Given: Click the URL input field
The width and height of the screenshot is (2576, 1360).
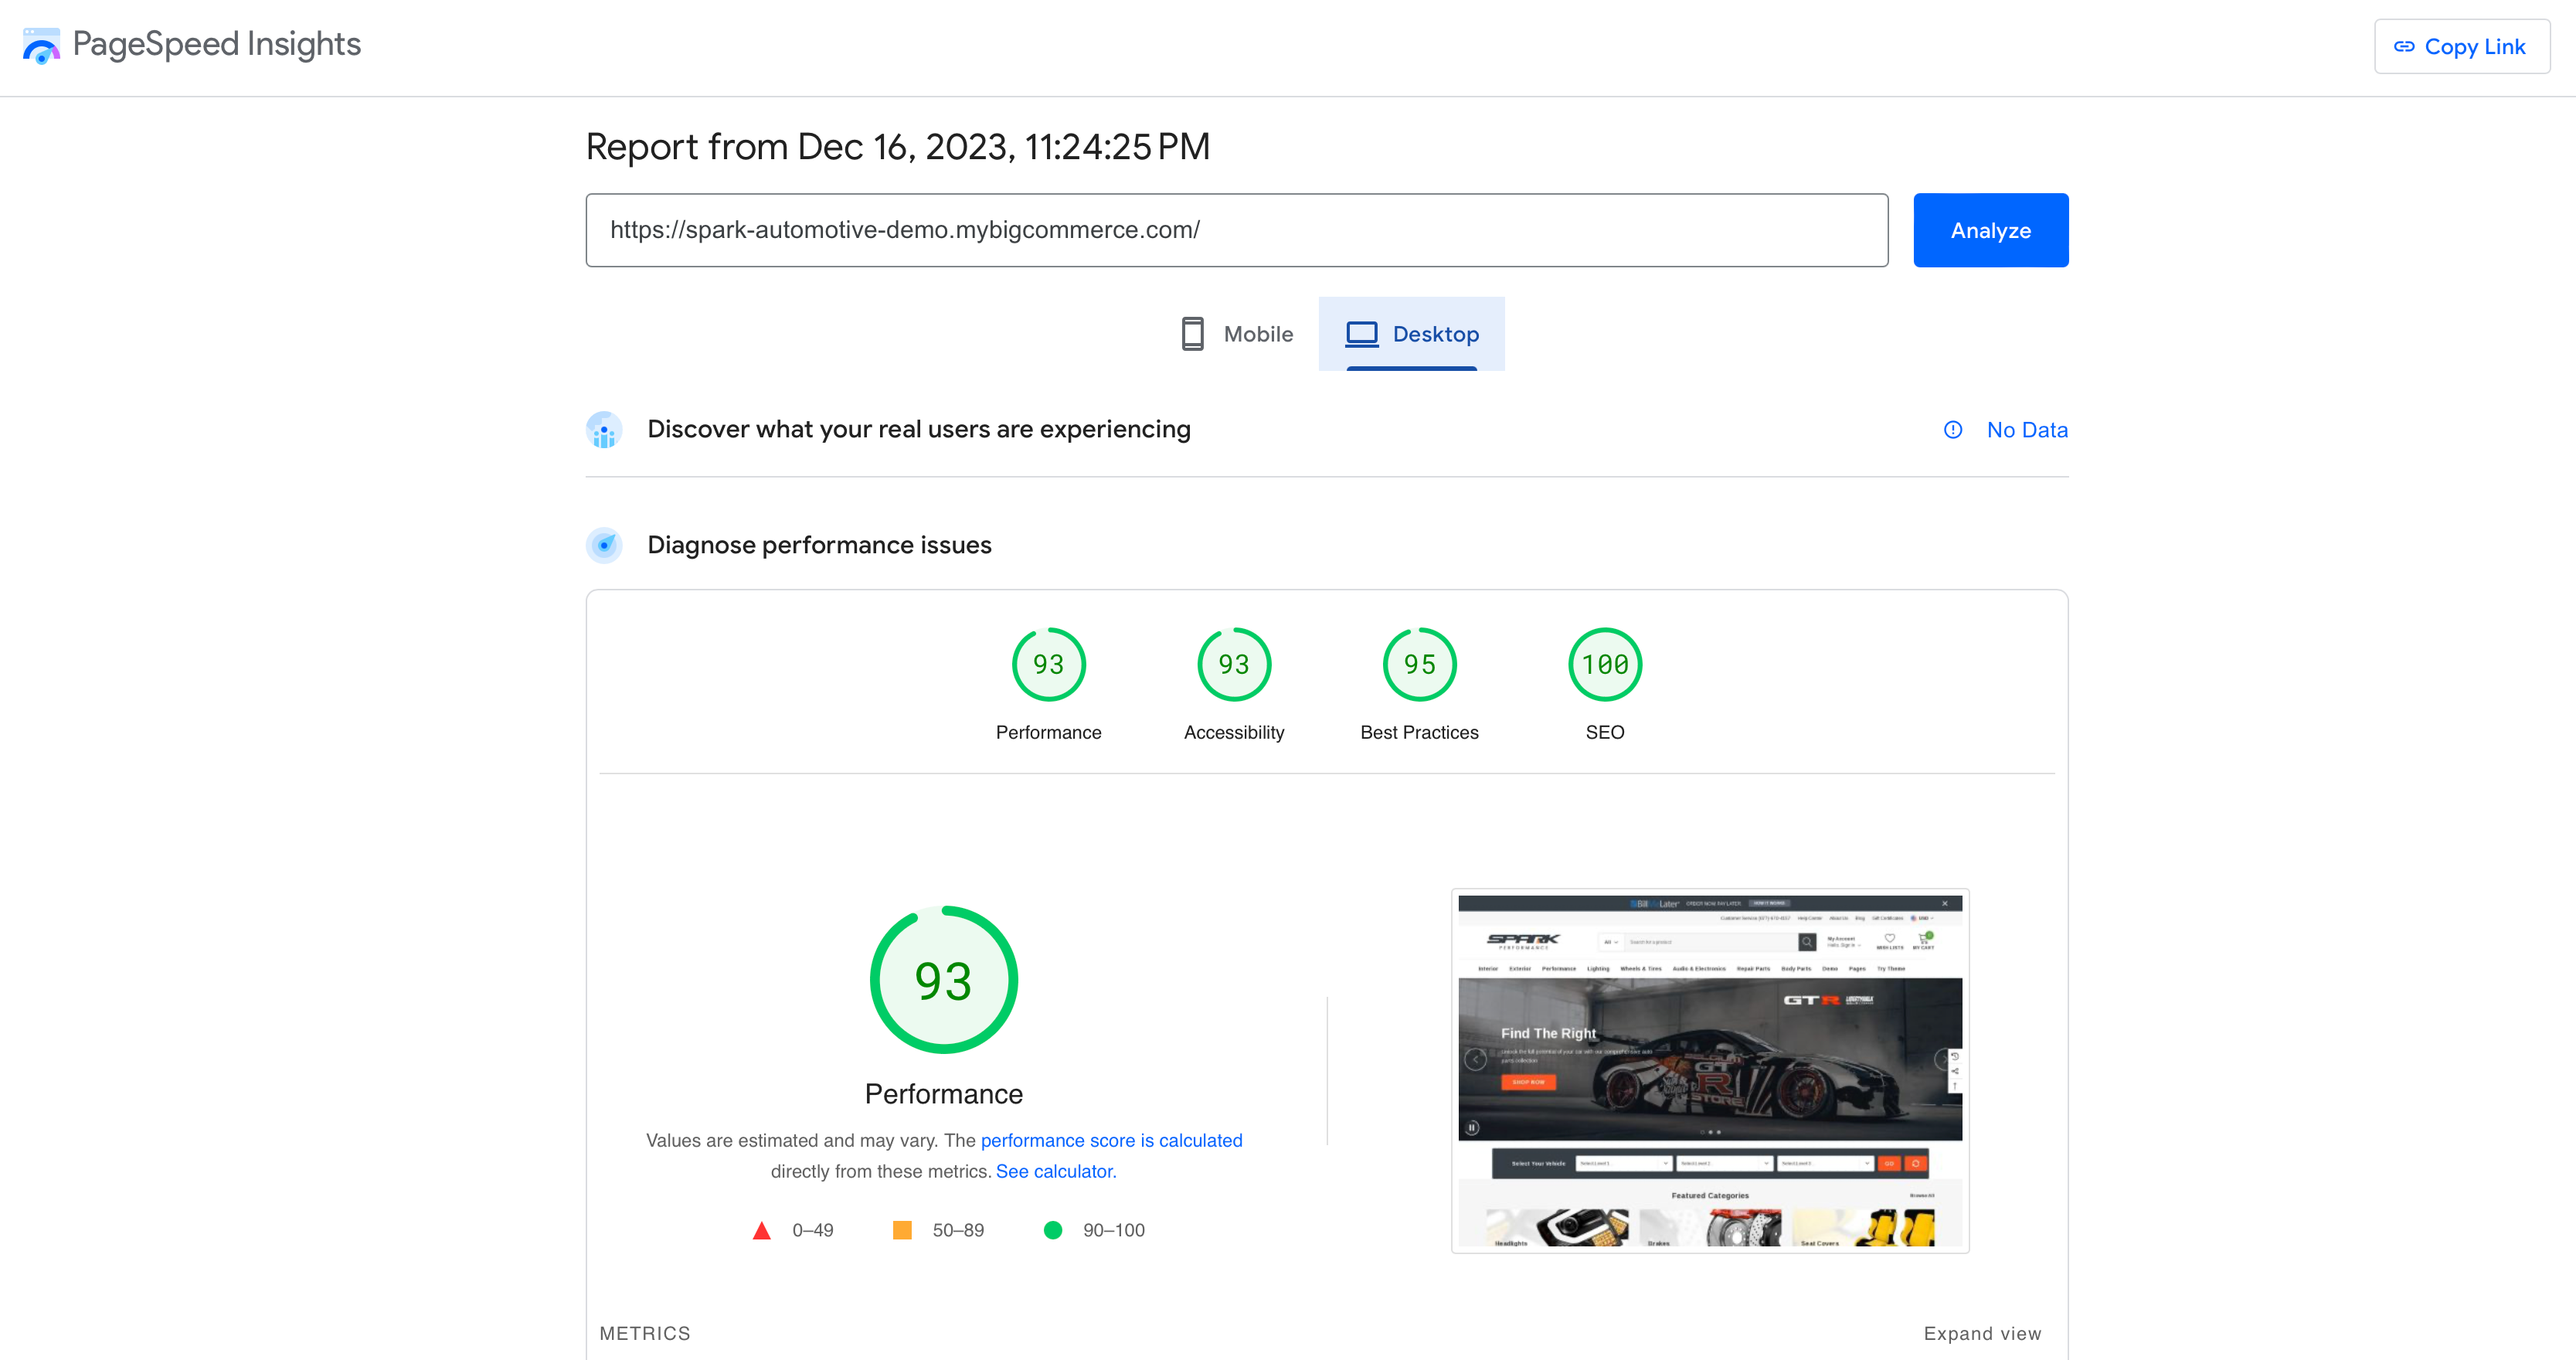Looking at the screenshot, I should click(x=1237, y=230).
